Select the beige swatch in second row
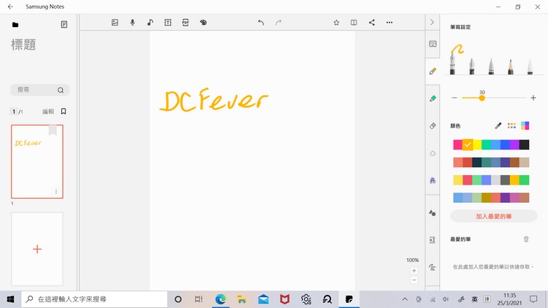Viewport: 548px width, 308px height. (x=524, y=162)
